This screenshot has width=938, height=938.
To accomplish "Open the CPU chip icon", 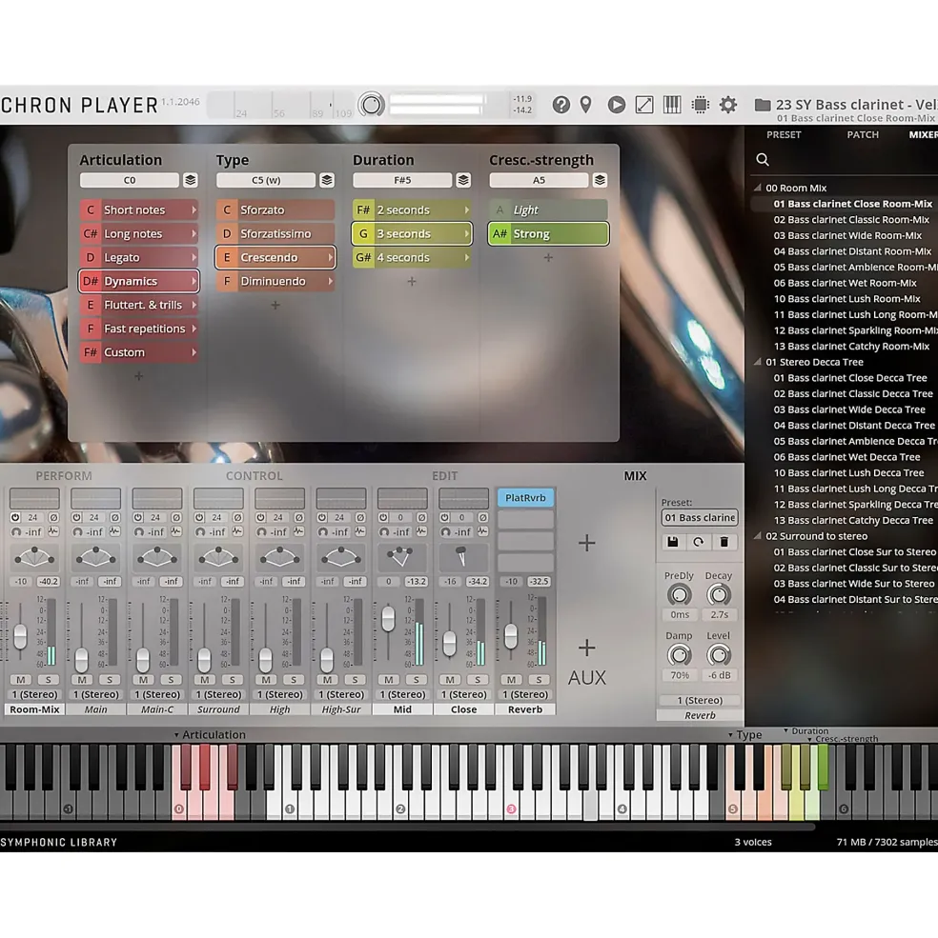I will point(700,106).
